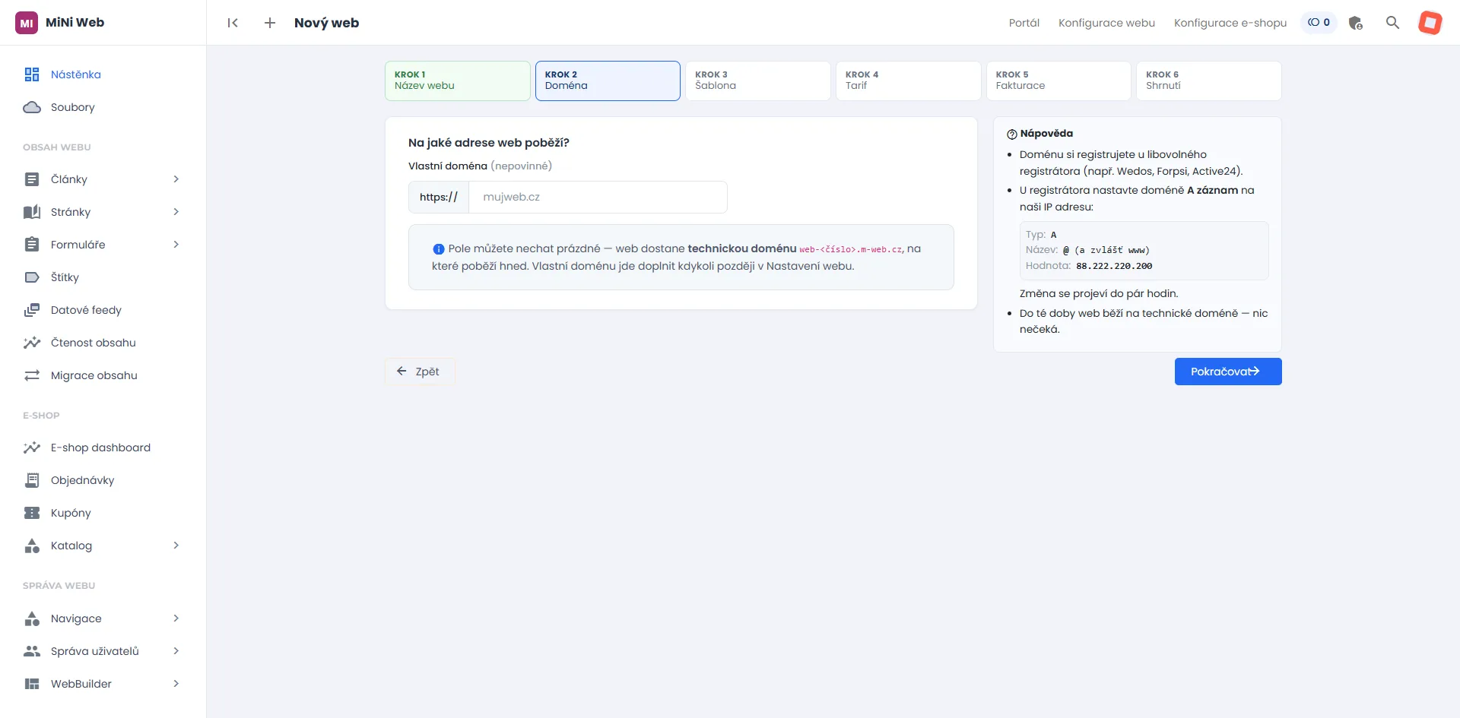Viewport: 1460px width, 718px height.
Task: Open Štítky label icon
Action: [x=32, y=277]
